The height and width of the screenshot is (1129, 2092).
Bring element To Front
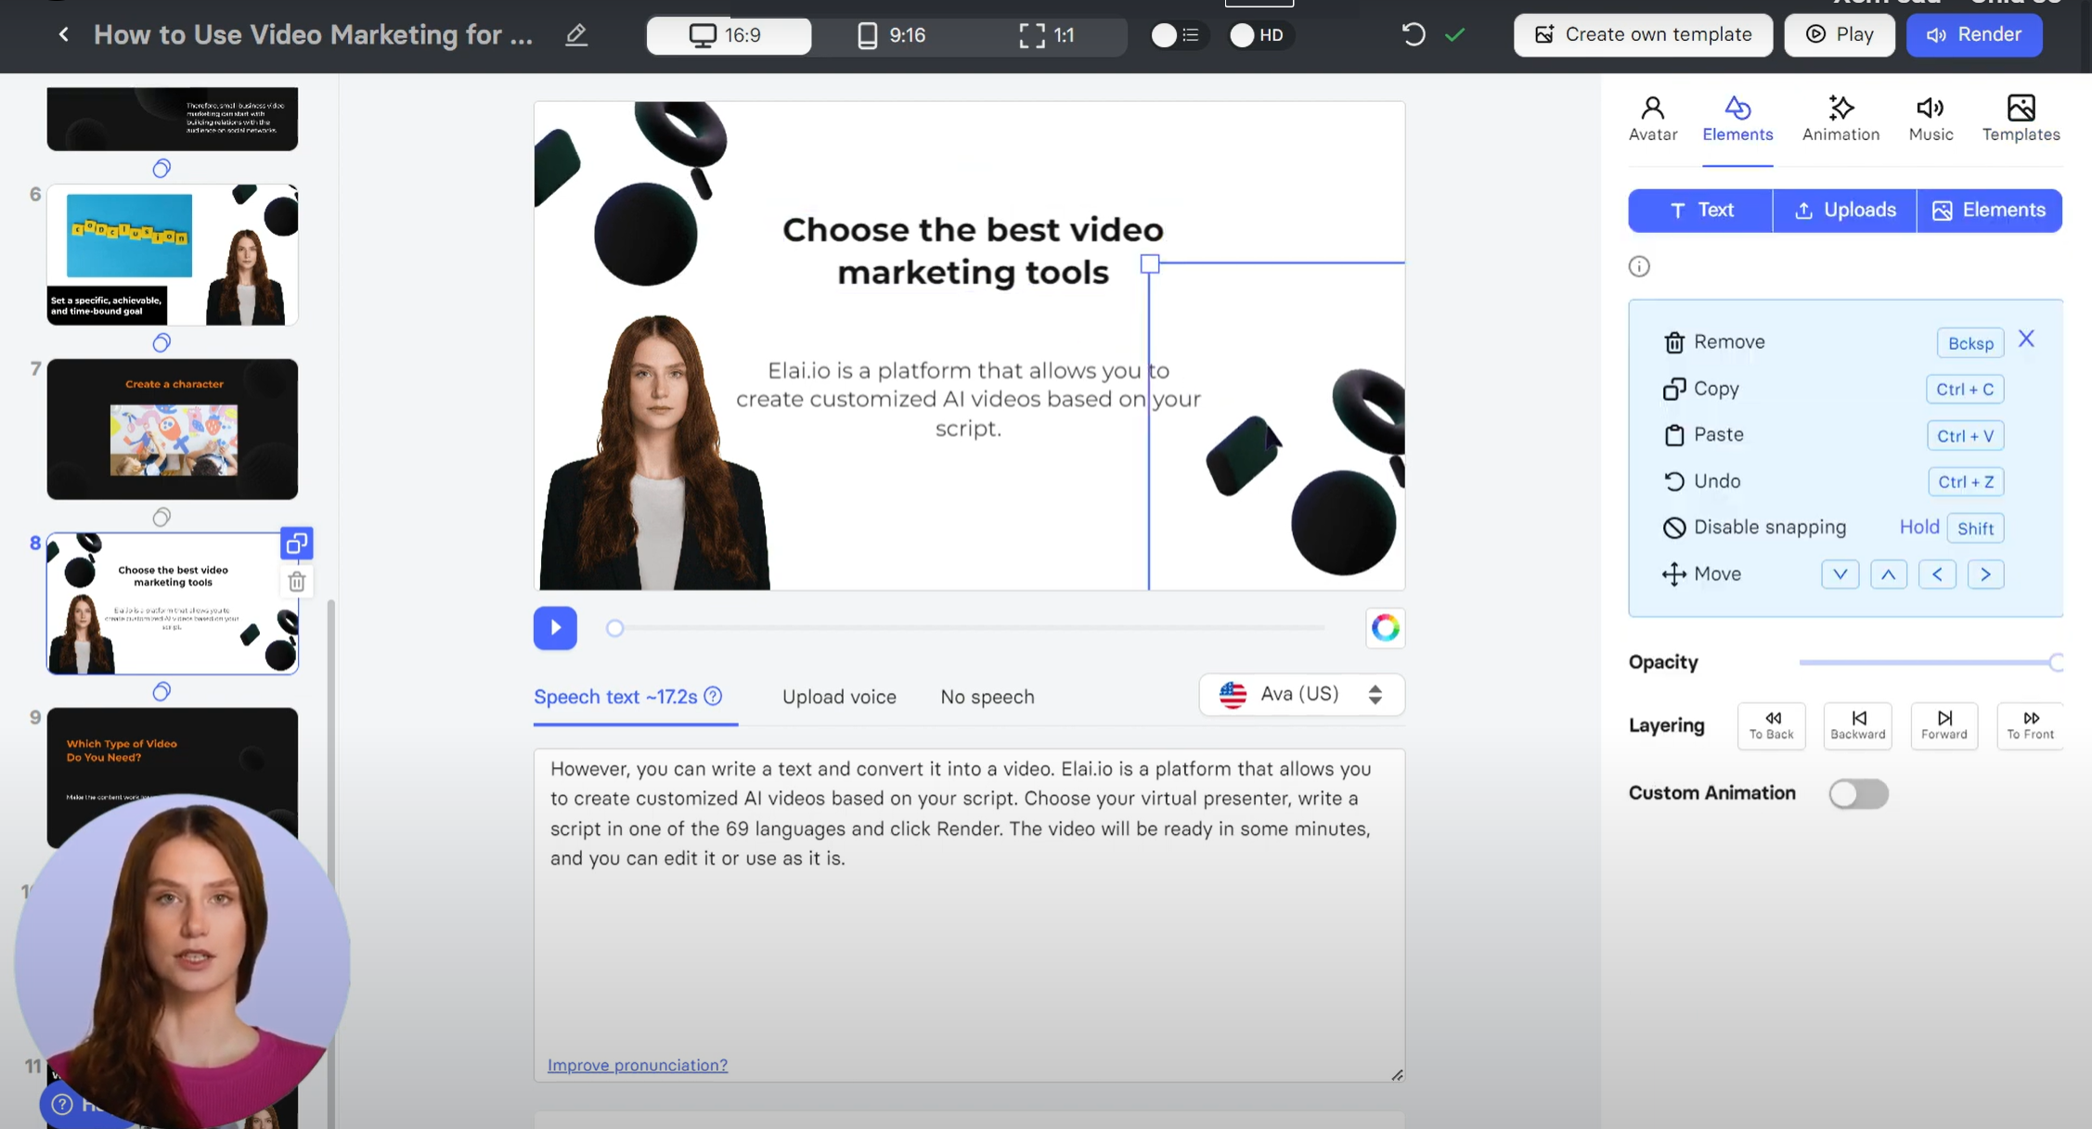2030,725
